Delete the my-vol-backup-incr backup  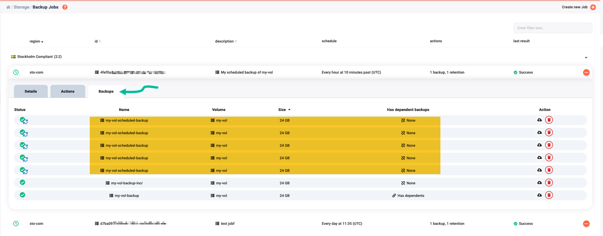click(549, 183)
